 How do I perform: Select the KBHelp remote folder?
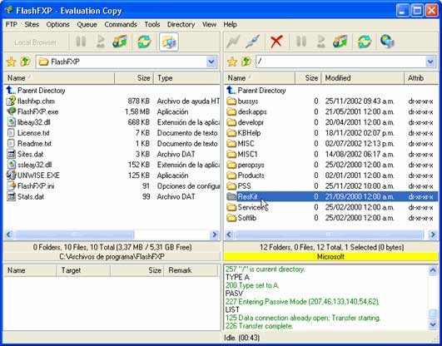[249, 133]
